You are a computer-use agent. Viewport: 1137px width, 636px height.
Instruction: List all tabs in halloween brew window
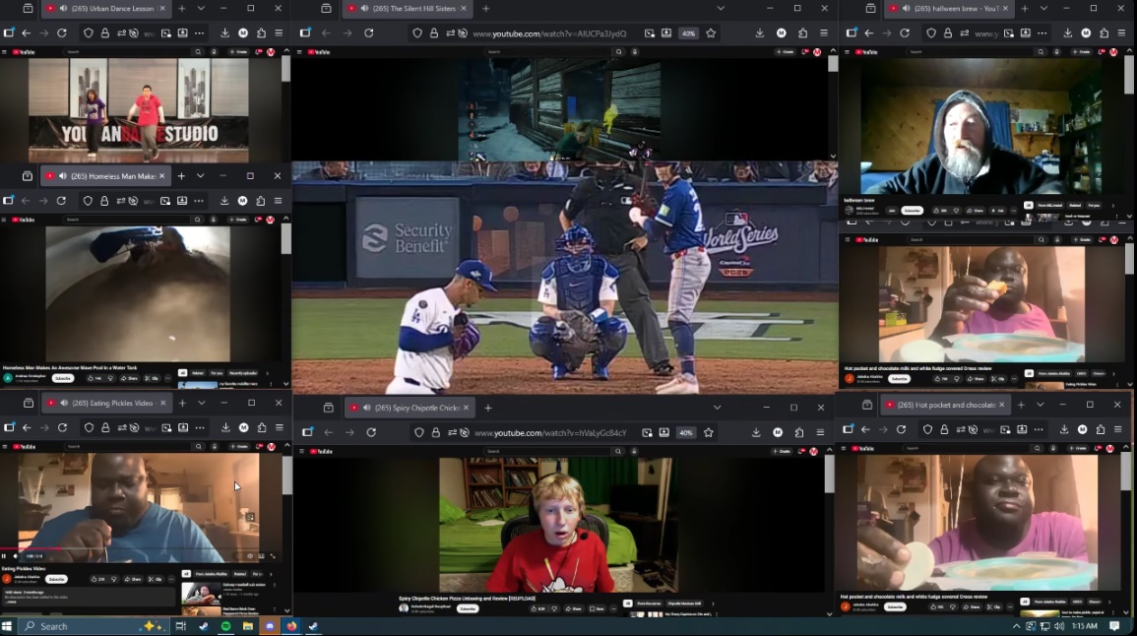(x=1043, y=9)
